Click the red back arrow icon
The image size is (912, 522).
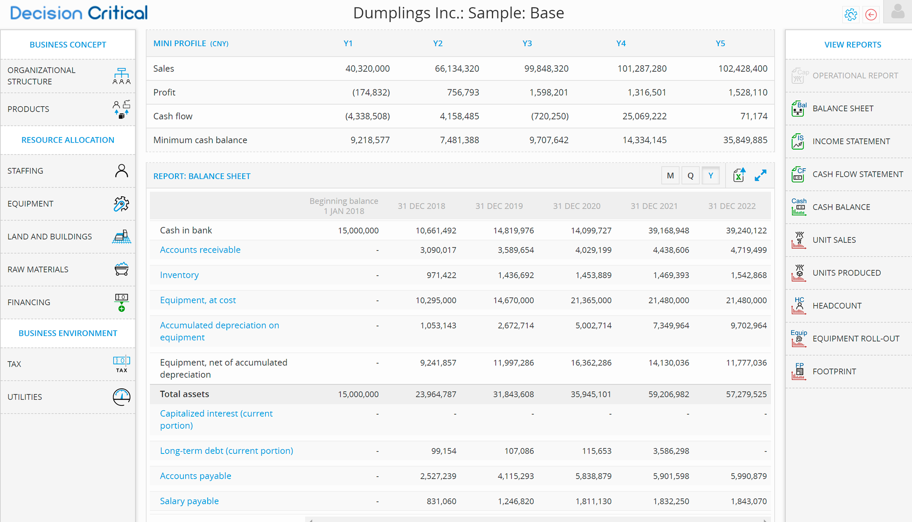click(871, 14)
